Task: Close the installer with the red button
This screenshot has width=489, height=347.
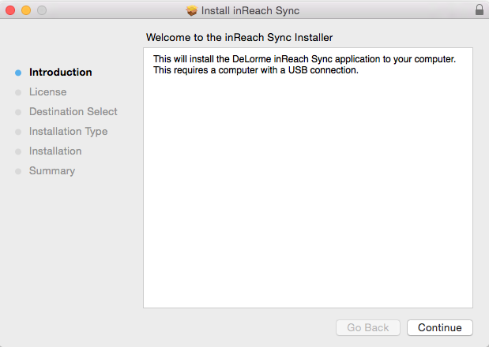Action: coord(10,10)
